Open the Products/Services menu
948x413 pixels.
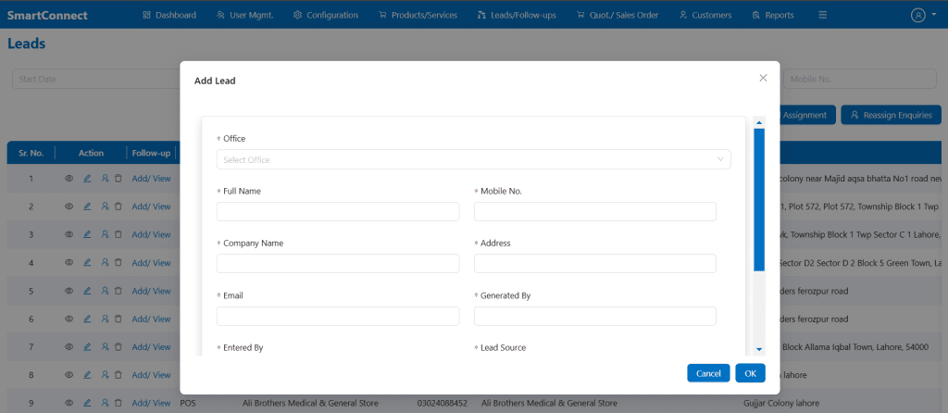pos(418,15)
